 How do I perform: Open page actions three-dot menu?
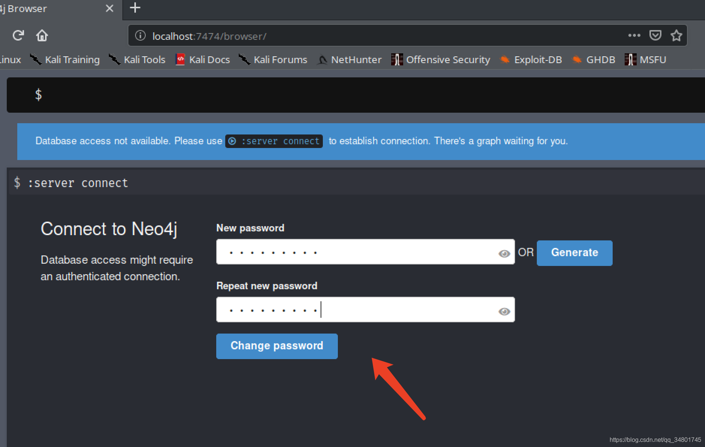tap(634, 35)
